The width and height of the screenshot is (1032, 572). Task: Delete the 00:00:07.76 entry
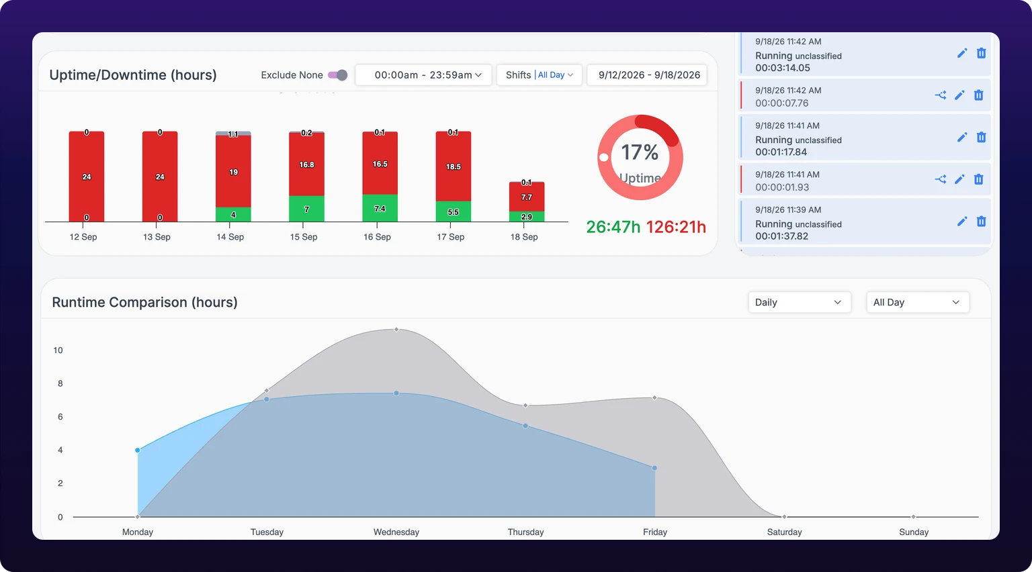(x=978, y=95)
